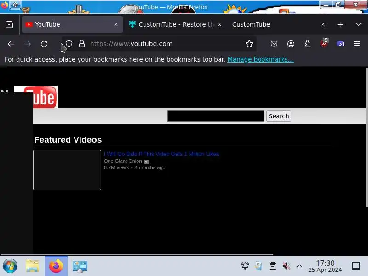Open the featured video thumbnail
The width and height of the screenshot is (368, 276).
click(67, 170)
